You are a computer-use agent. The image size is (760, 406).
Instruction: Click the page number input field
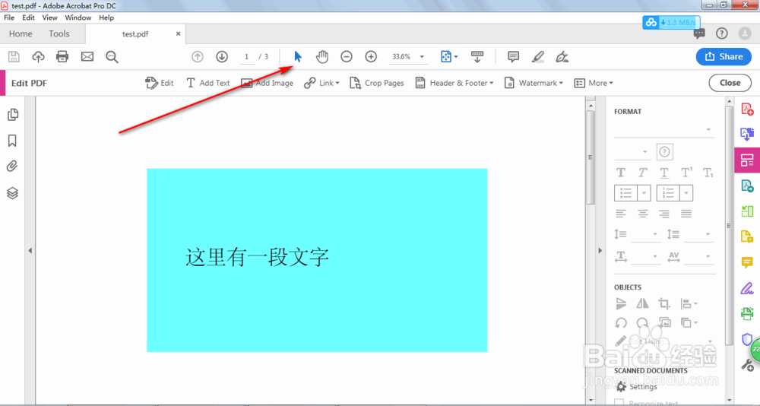[x=247, y=57]
